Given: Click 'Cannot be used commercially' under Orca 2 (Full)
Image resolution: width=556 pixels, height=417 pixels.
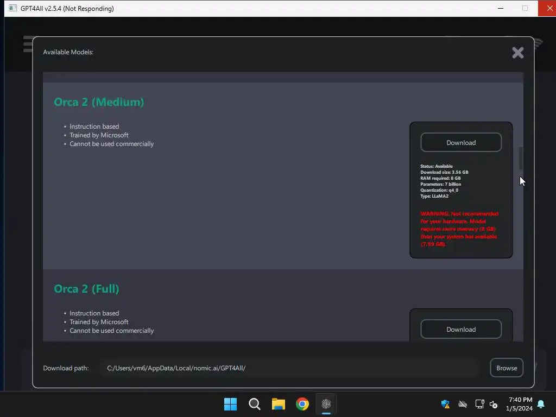Looking at the screenshot, I should pos(112,331).
